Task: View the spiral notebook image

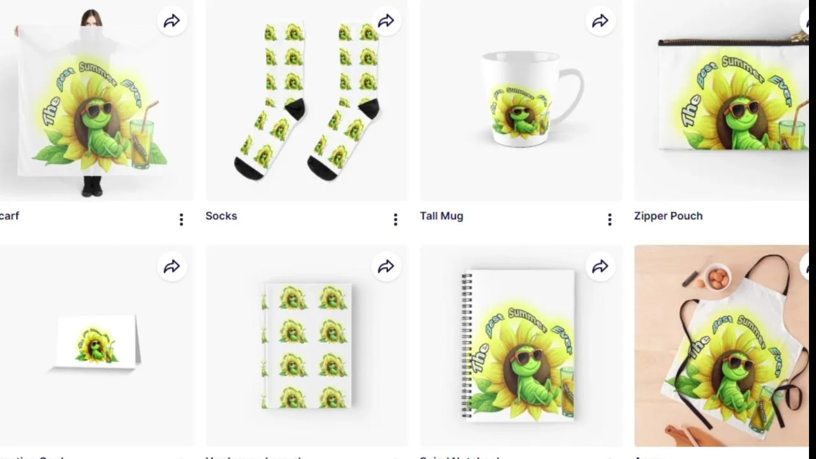Action: tap(520, 346)
